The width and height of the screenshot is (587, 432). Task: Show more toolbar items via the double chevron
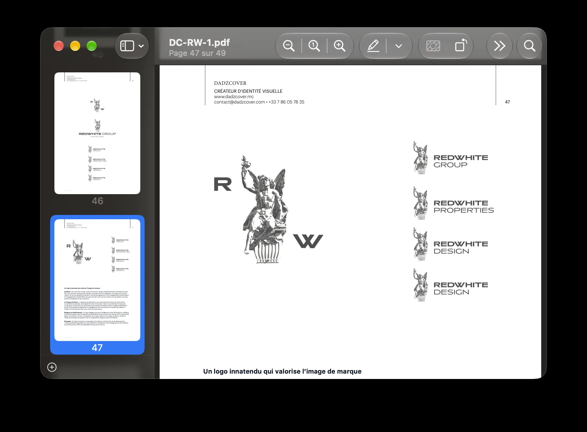(499, 46)
